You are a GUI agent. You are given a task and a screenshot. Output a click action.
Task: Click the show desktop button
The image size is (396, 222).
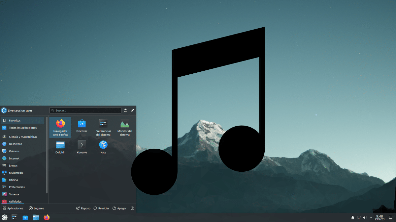[391, 217]
